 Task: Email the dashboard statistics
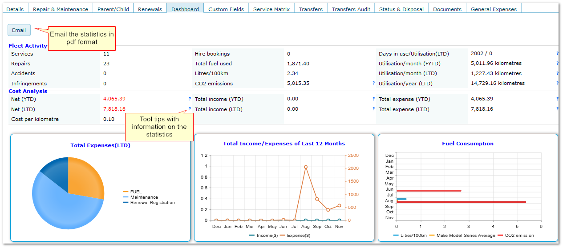pyautogui.click(x=19, y=30)
